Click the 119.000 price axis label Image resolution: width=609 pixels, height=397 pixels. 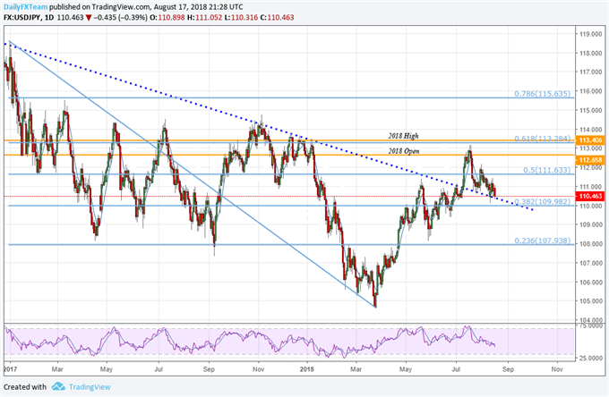pyautogui.click(x=591, y=34)
